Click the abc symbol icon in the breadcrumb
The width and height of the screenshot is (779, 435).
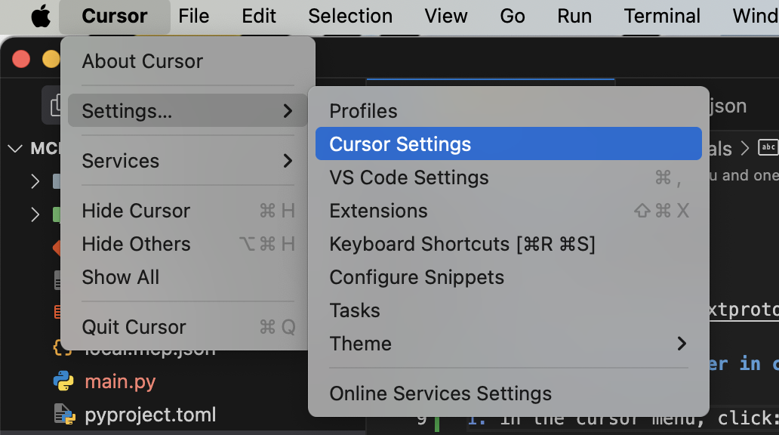[x=768, y=148]
